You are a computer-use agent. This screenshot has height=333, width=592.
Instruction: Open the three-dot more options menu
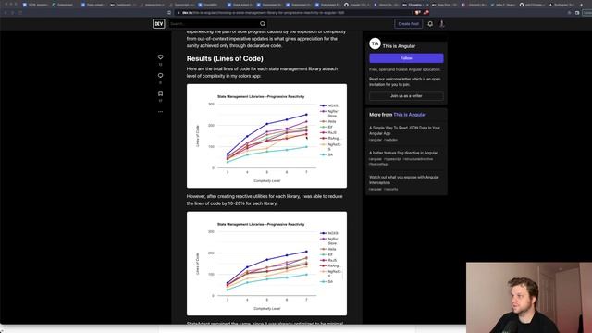click(x=160, y=112)
